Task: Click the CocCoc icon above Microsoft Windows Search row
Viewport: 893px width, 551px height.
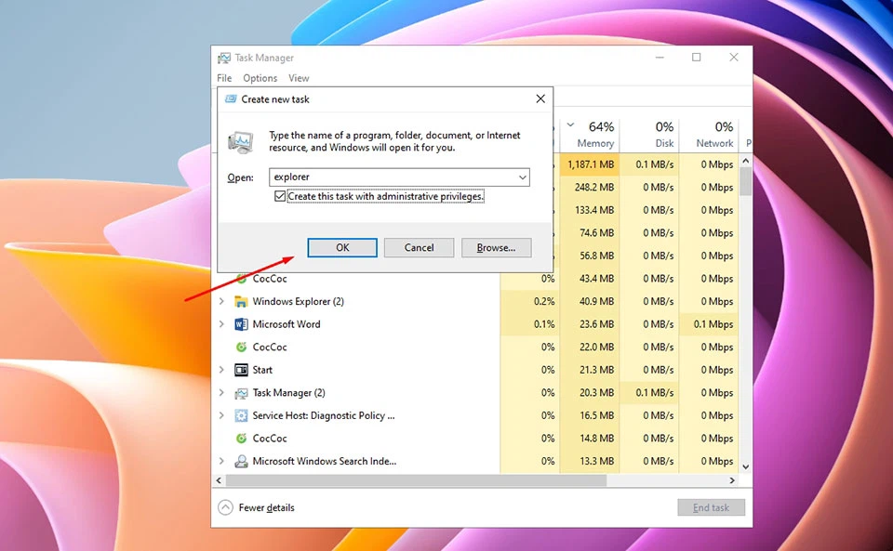Action: (x=242, y=439)
